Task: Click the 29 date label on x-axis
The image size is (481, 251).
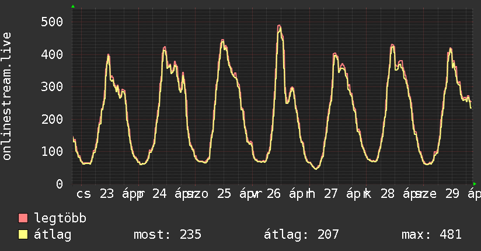Action: [x=452, y=194]
